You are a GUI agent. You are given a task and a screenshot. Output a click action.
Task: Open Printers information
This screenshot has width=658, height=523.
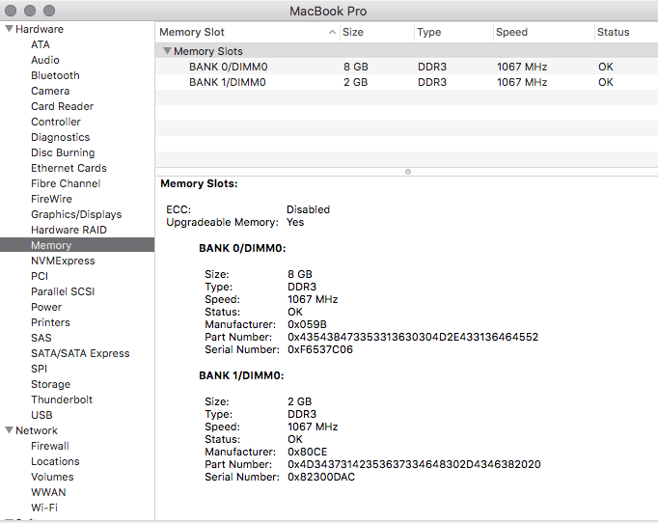(50, 322)
